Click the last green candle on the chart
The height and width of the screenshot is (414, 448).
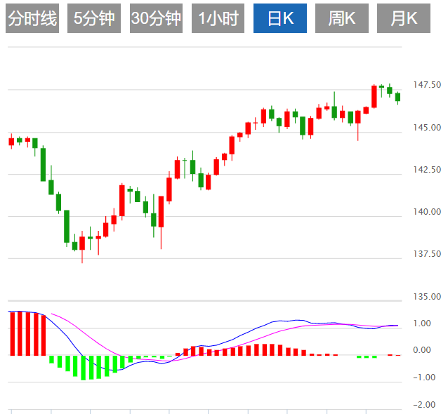[397, 97]
